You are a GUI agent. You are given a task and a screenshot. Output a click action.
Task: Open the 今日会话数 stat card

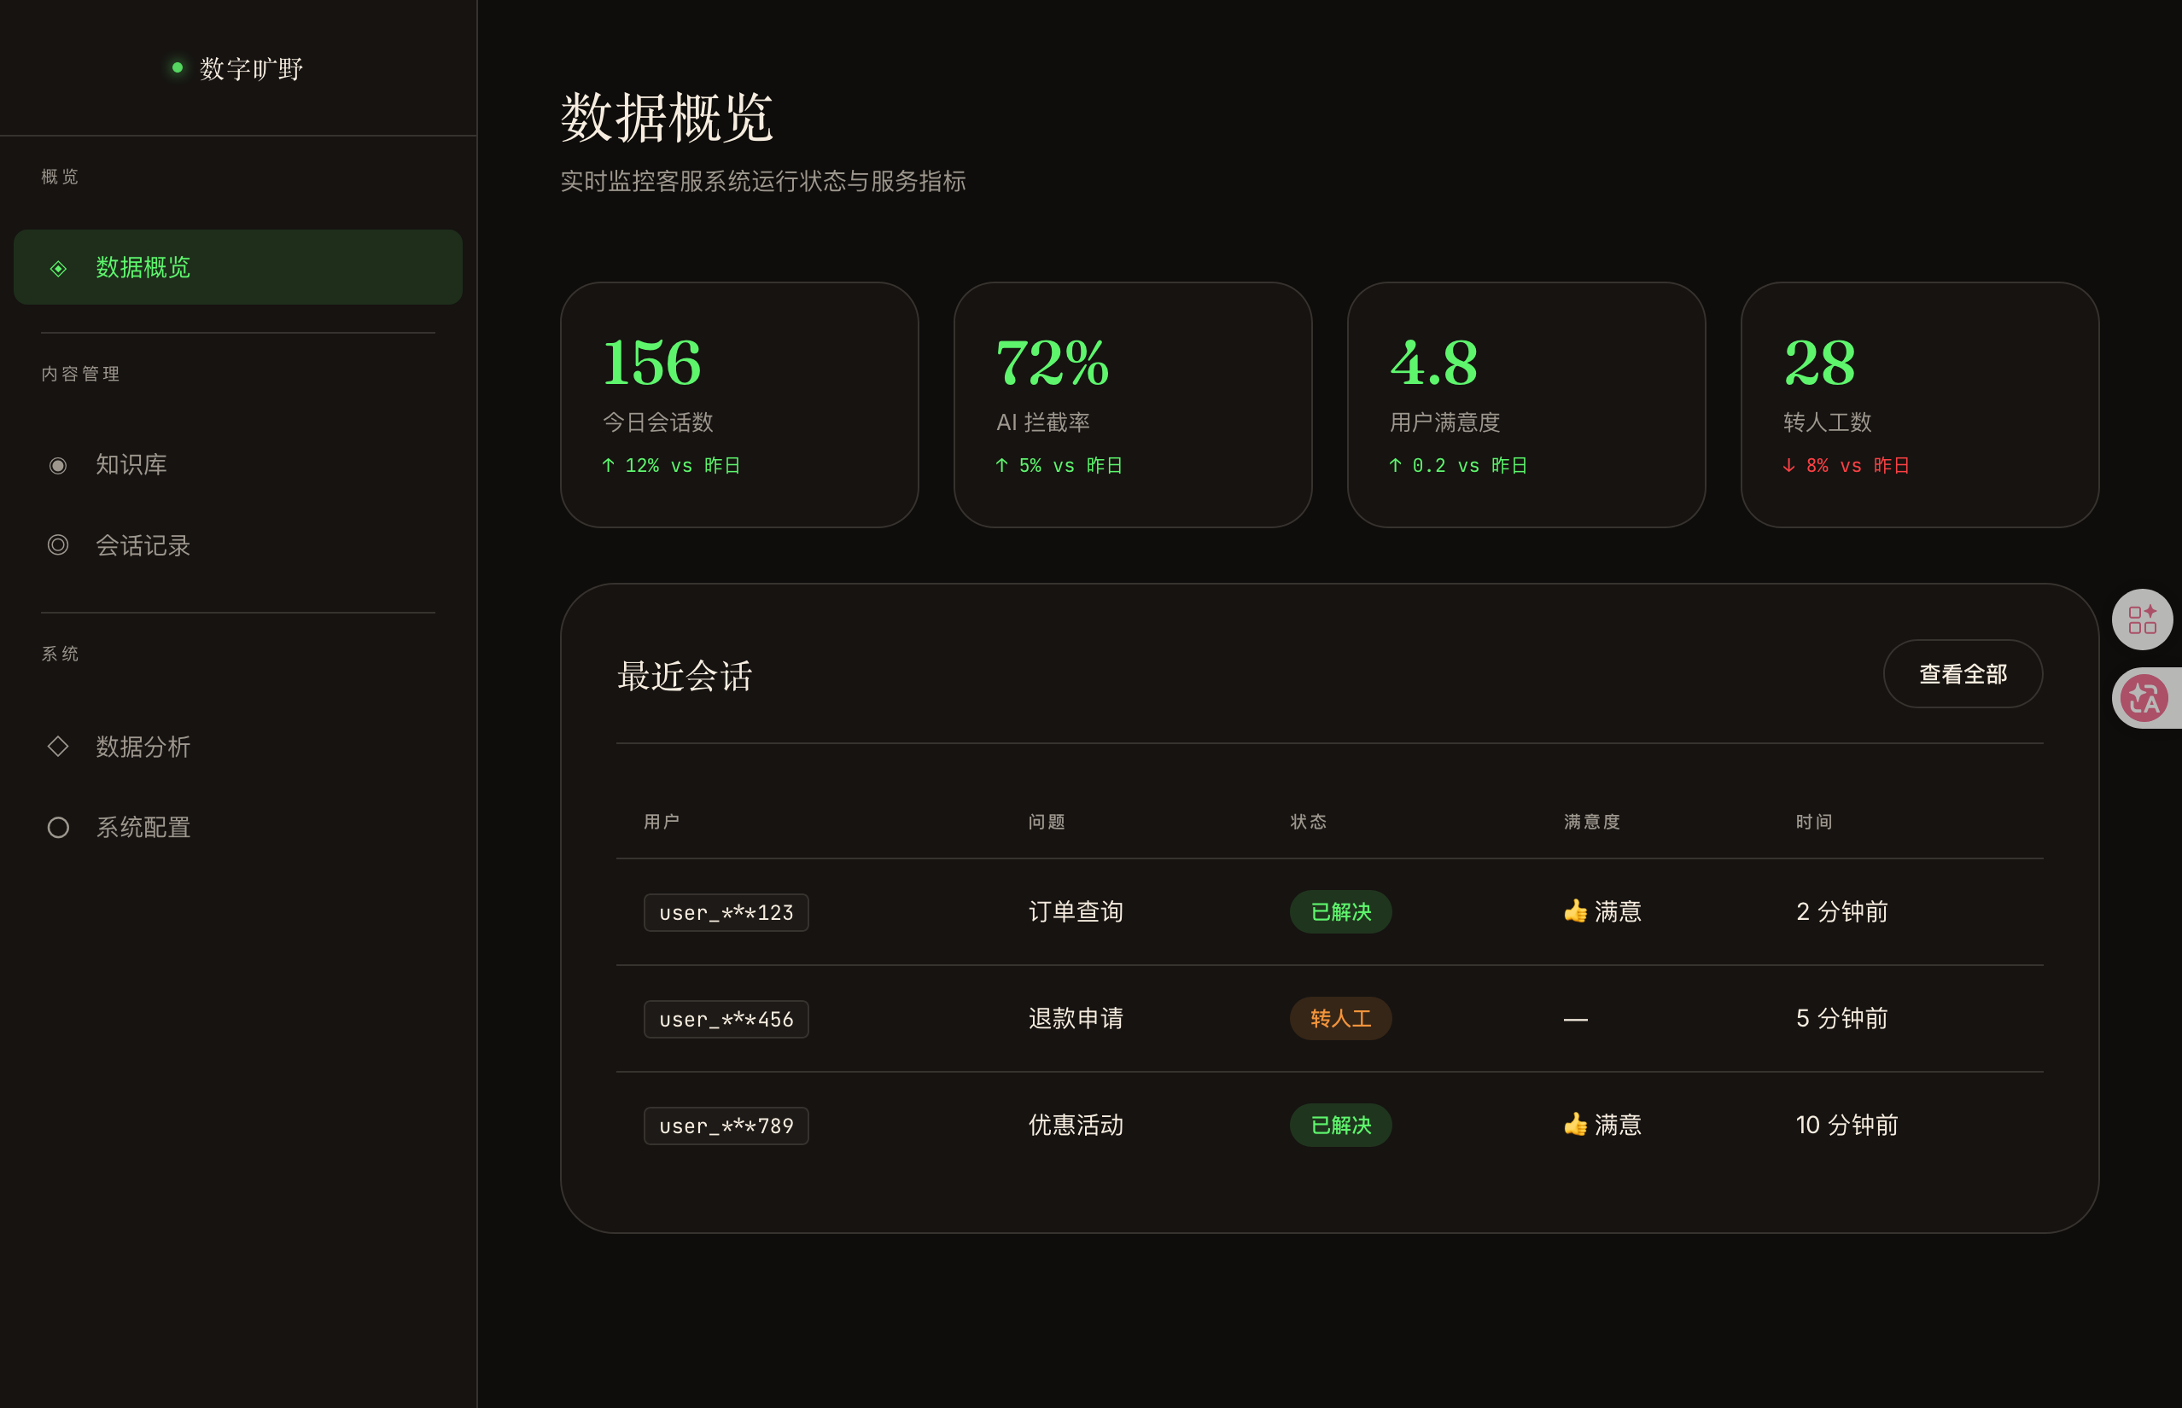739,405
